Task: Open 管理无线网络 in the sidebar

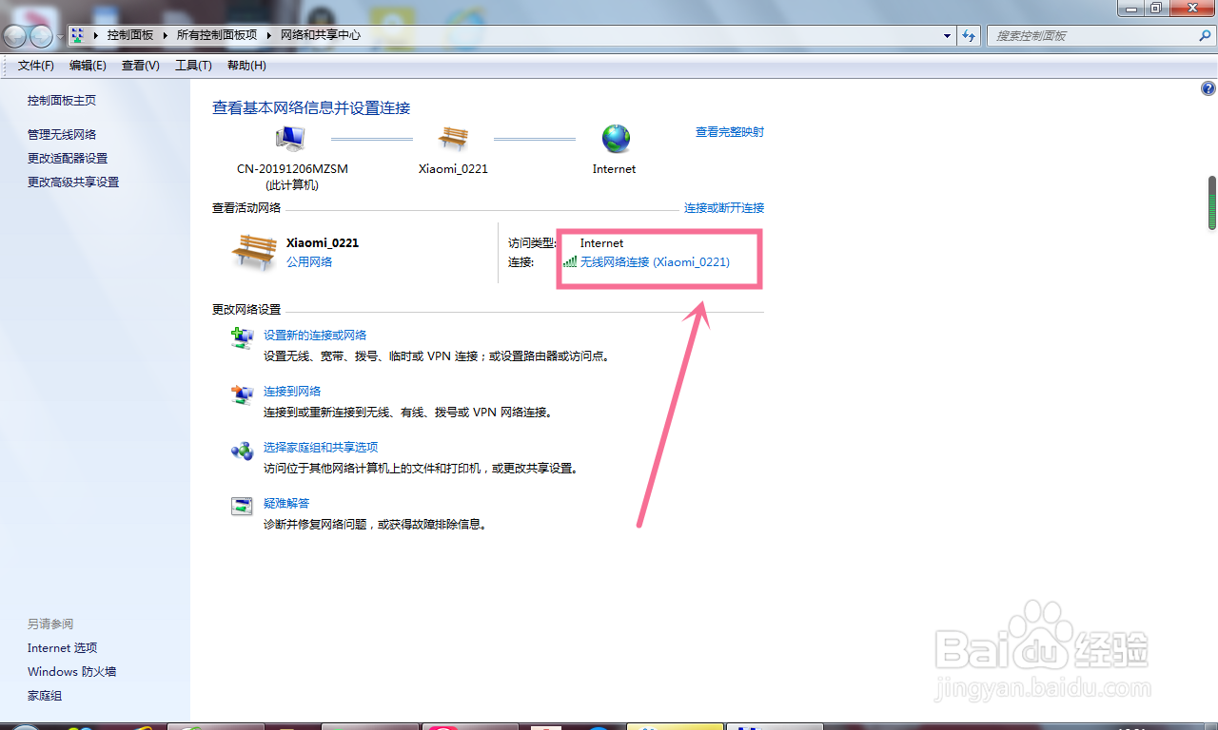Action: pyautogui.click(x=62, y=135)
